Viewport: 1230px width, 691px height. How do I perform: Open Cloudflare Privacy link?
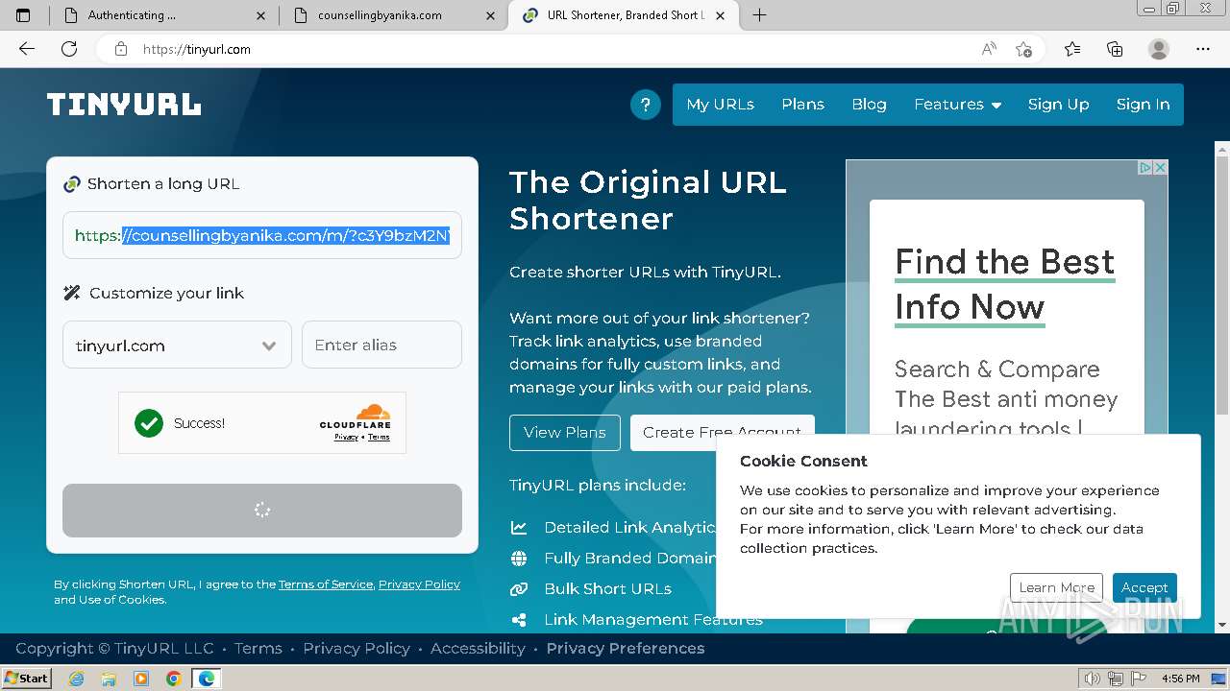[x=346, y=438]
